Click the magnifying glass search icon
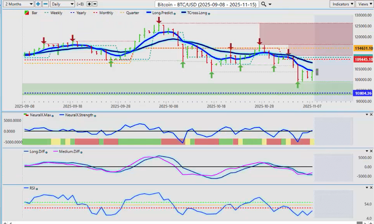The height and width of the screenshot is (224, 374). click(x=264, y=4)
